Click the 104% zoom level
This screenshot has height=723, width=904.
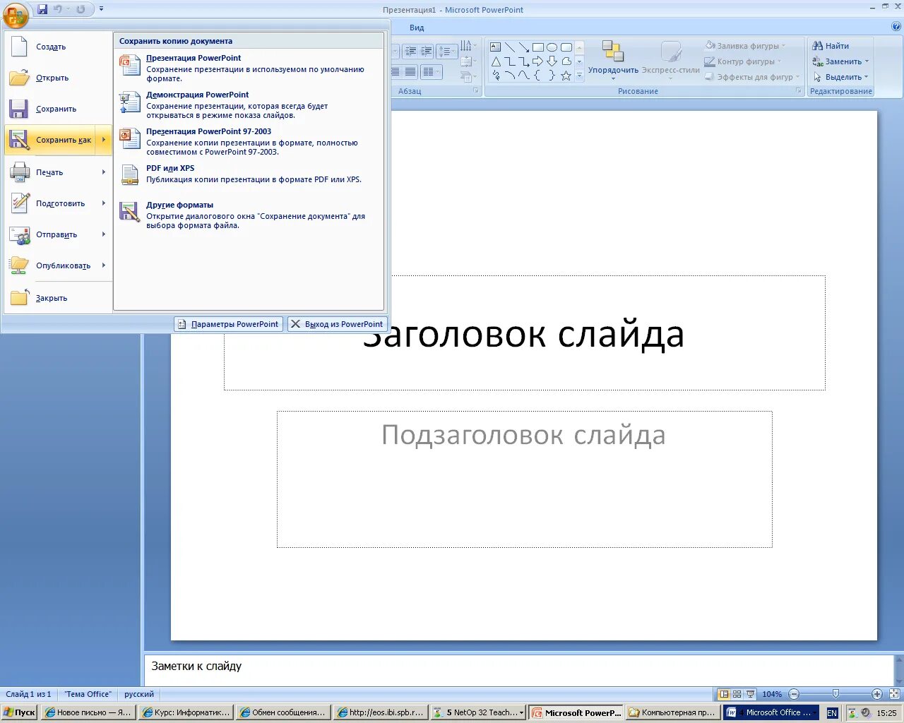[771, 694]
